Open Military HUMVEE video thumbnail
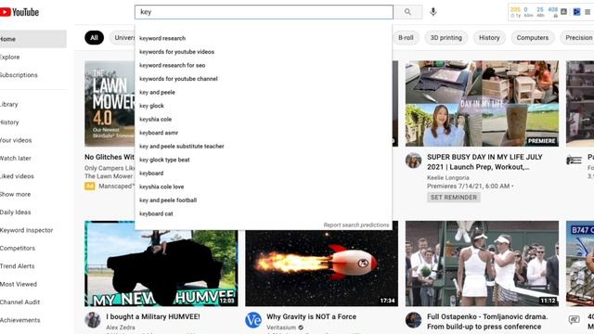The width and height of the screenshot is (594, 334). click(x=161, y=263)
